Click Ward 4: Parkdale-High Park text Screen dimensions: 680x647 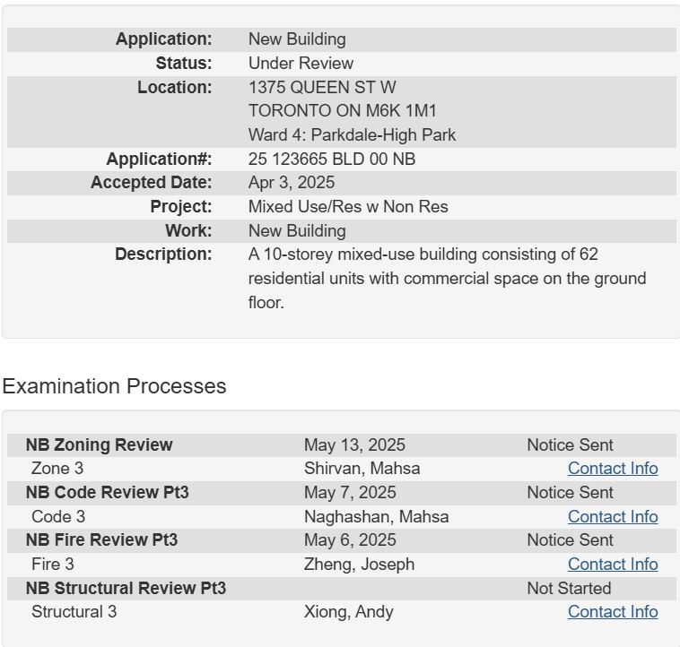352,135
